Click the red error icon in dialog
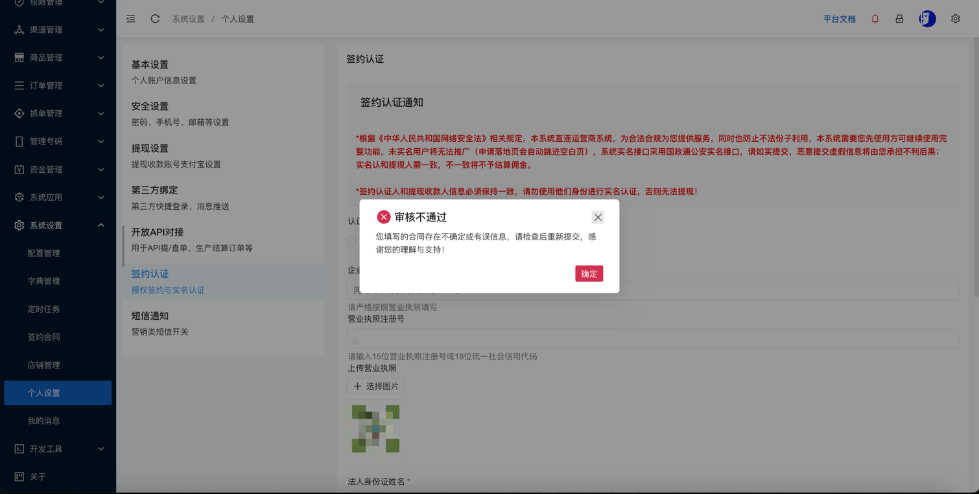The width and height of the screenshot is (979, 494). 384,218
